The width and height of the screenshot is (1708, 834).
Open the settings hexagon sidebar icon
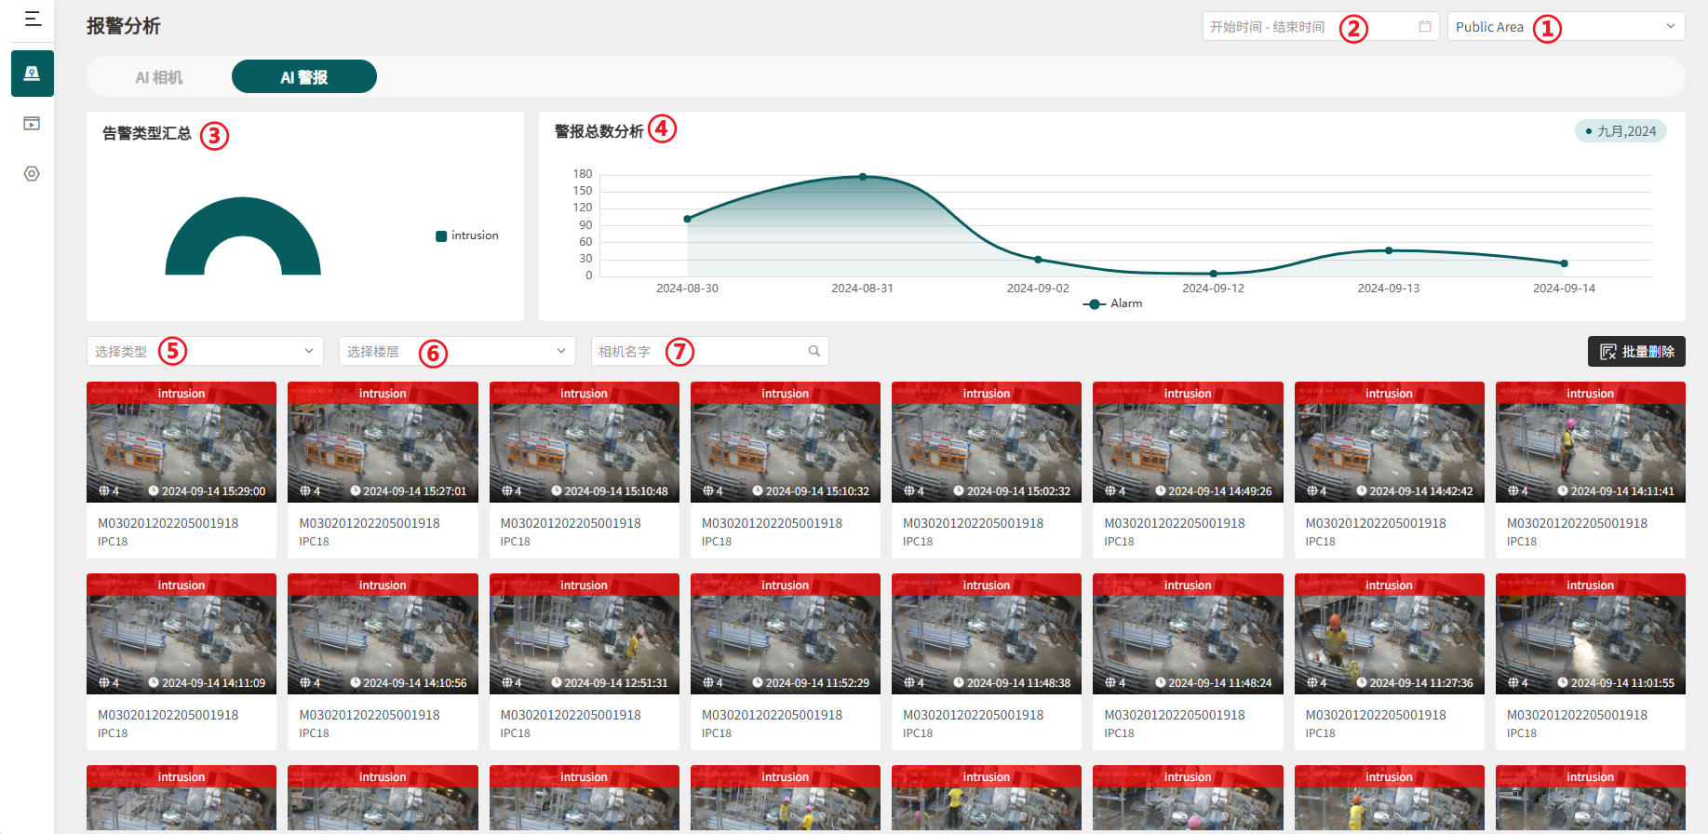[32, 174]
